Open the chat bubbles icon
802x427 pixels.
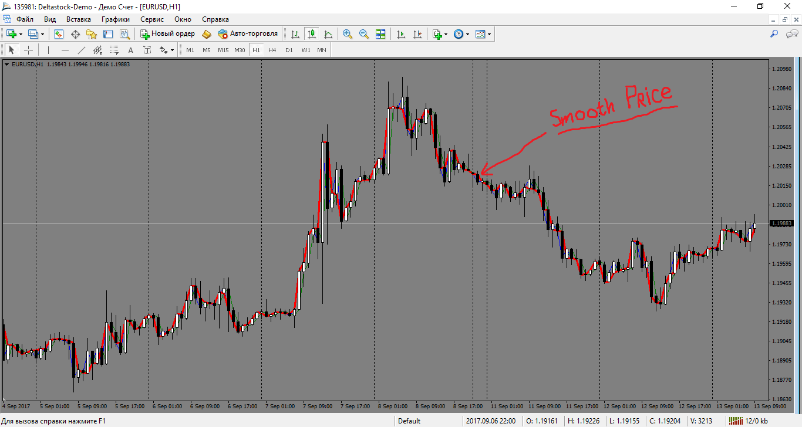(x=791, y=34)
